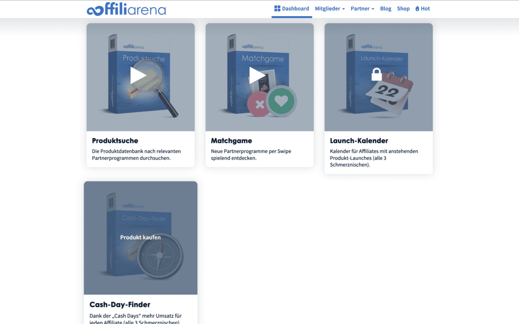Open the Matchgame title link
Screen dimensions: 519x324
(x=231, y=141)
